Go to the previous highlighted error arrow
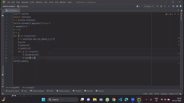 (175, 14)
